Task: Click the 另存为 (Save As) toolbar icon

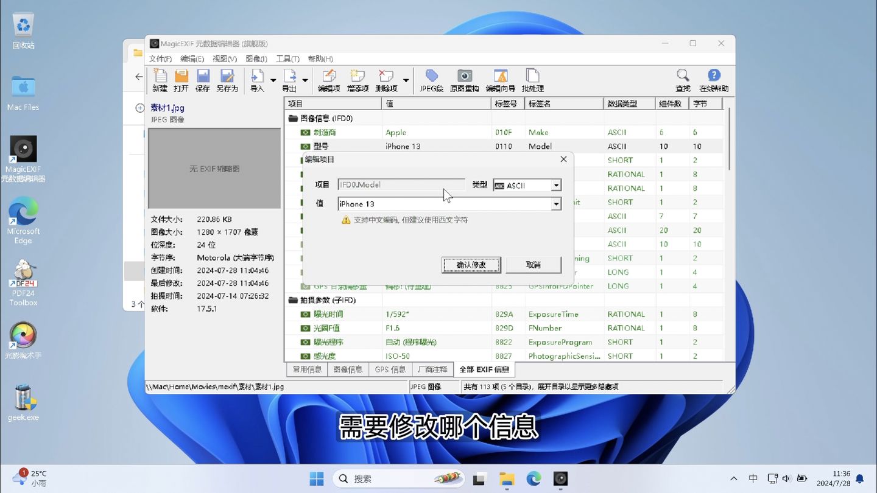Action: point(227,80)
